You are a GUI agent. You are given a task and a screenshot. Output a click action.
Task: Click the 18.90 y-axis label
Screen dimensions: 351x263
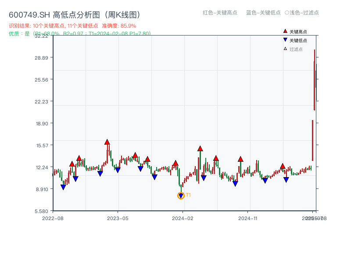point(42,124)
